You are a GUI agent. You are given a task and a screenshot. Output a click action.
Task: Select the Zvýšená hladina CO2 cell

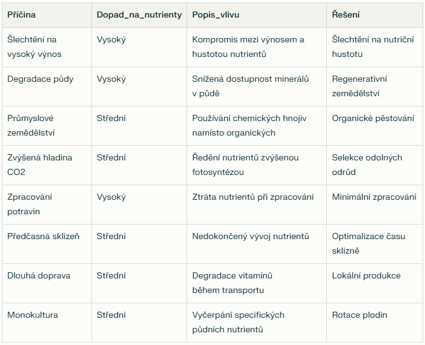[47, 165]
